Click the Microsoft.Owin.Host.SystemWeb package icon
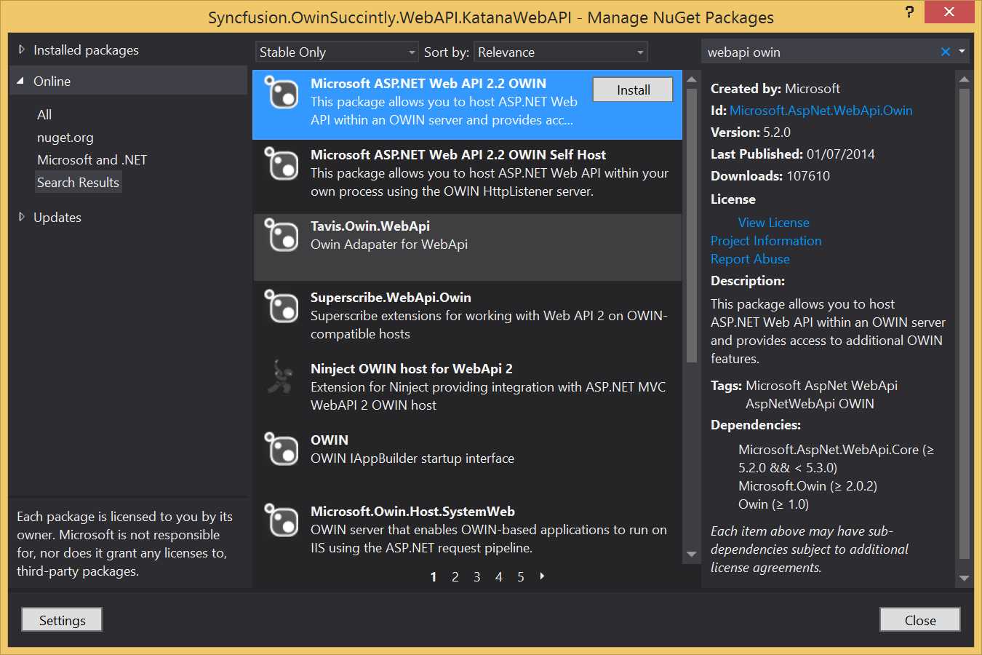Image resolution: width=982 pixels, height=655 pixels. click(282, 520)
